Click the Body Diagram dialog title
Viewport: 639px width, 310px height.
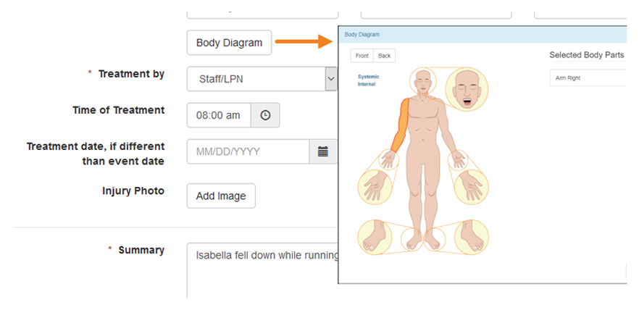click(362, 35)
